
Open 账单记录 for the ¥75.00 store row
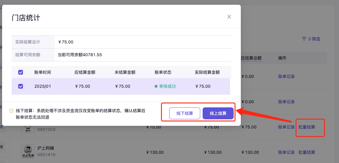pos(286,127)
